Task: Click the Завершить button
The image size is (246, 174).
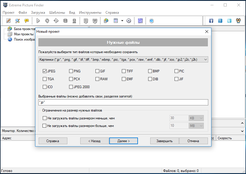Action: point(164,141)
